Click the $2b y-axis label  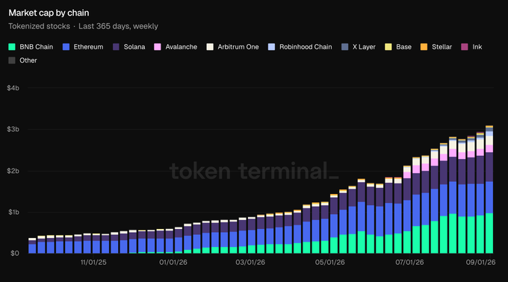(x=13, y=171)
